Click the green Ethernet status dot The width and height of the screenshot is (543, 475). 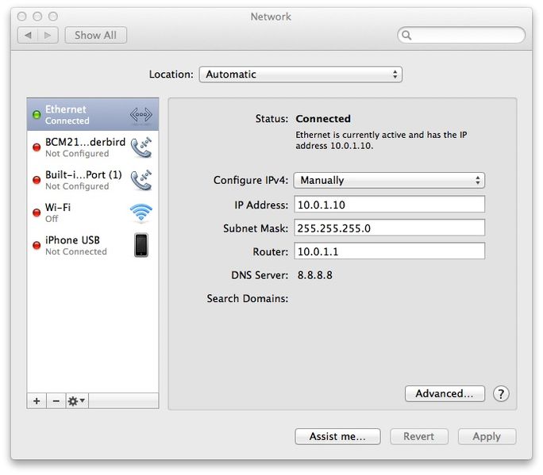(37, 115)
